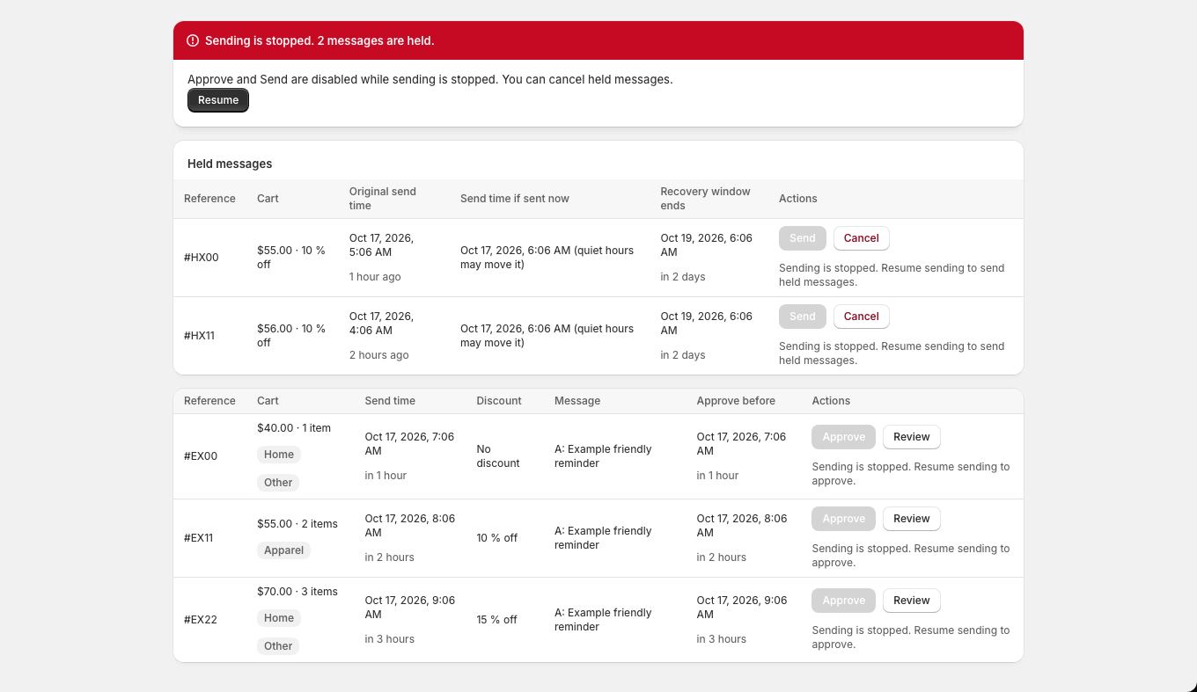Click the Other tag in row #EX00
The height and width of the screenshot is (692, 1197).
278,483
